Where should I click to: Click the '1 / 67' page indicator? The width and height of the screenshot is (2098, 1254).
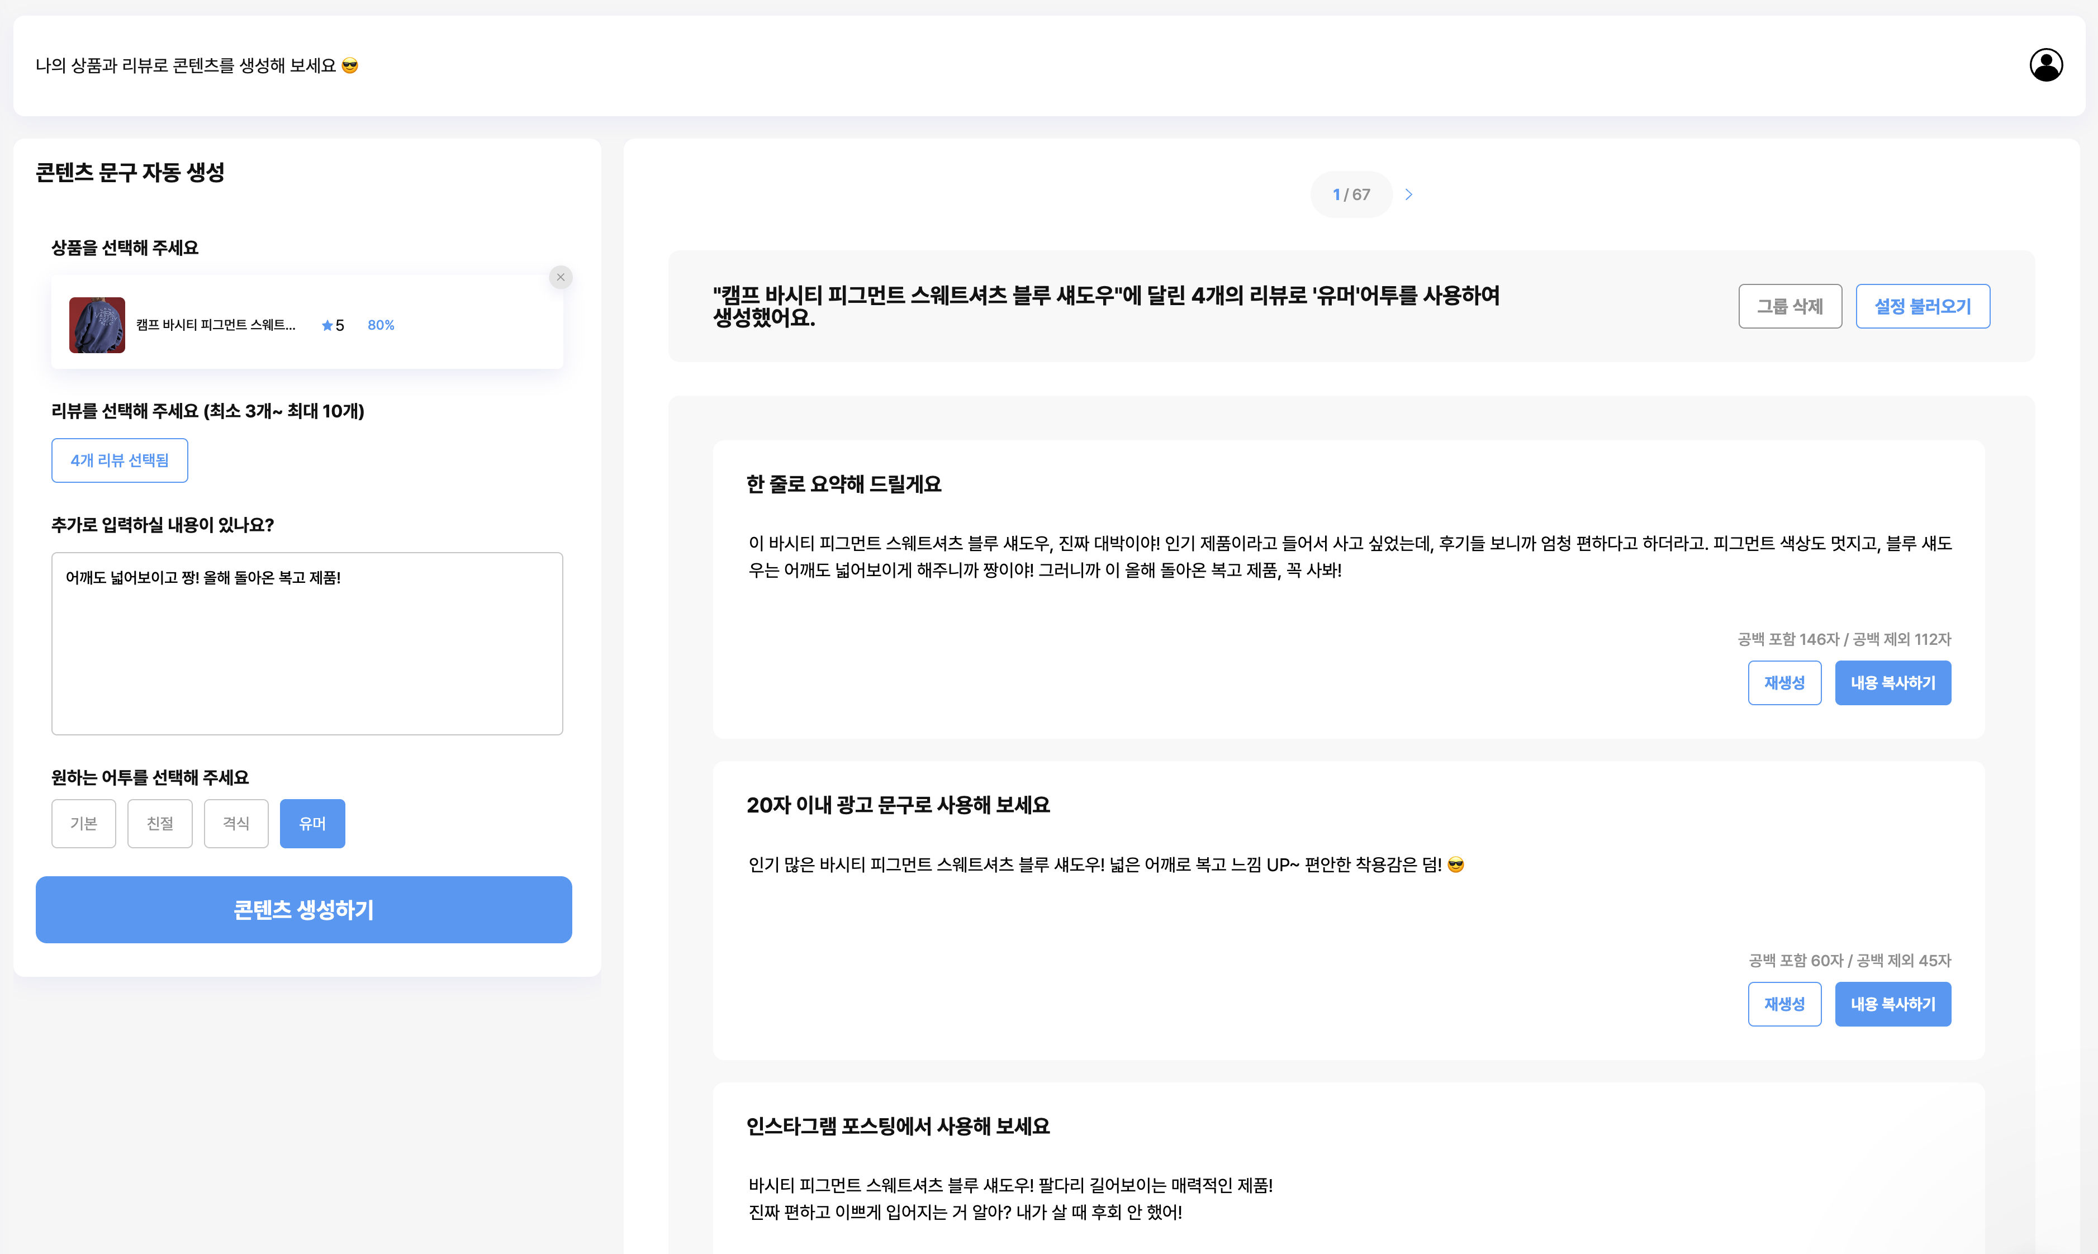click(x=1351, y=194)
